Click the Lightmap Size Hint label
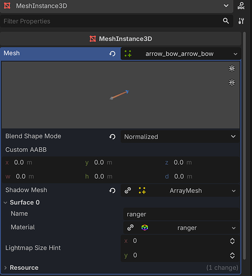 33,248
